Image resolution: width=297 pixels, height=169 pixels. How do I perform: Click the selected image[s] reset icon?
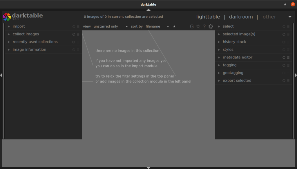[284, 34]
